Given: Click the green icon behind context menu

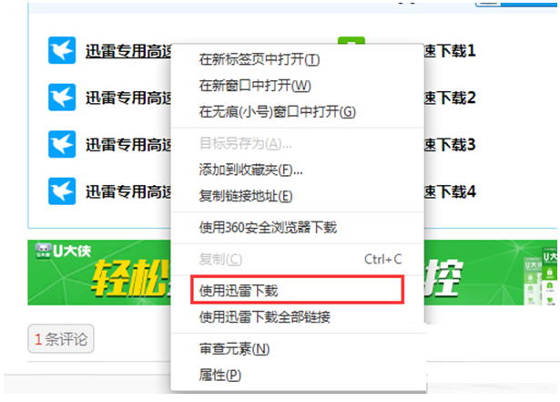Looking at the screenshot, I should [351, 40].
